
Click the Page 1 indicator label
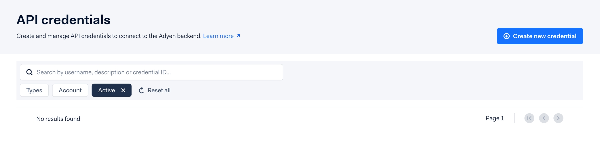[495, 118]
